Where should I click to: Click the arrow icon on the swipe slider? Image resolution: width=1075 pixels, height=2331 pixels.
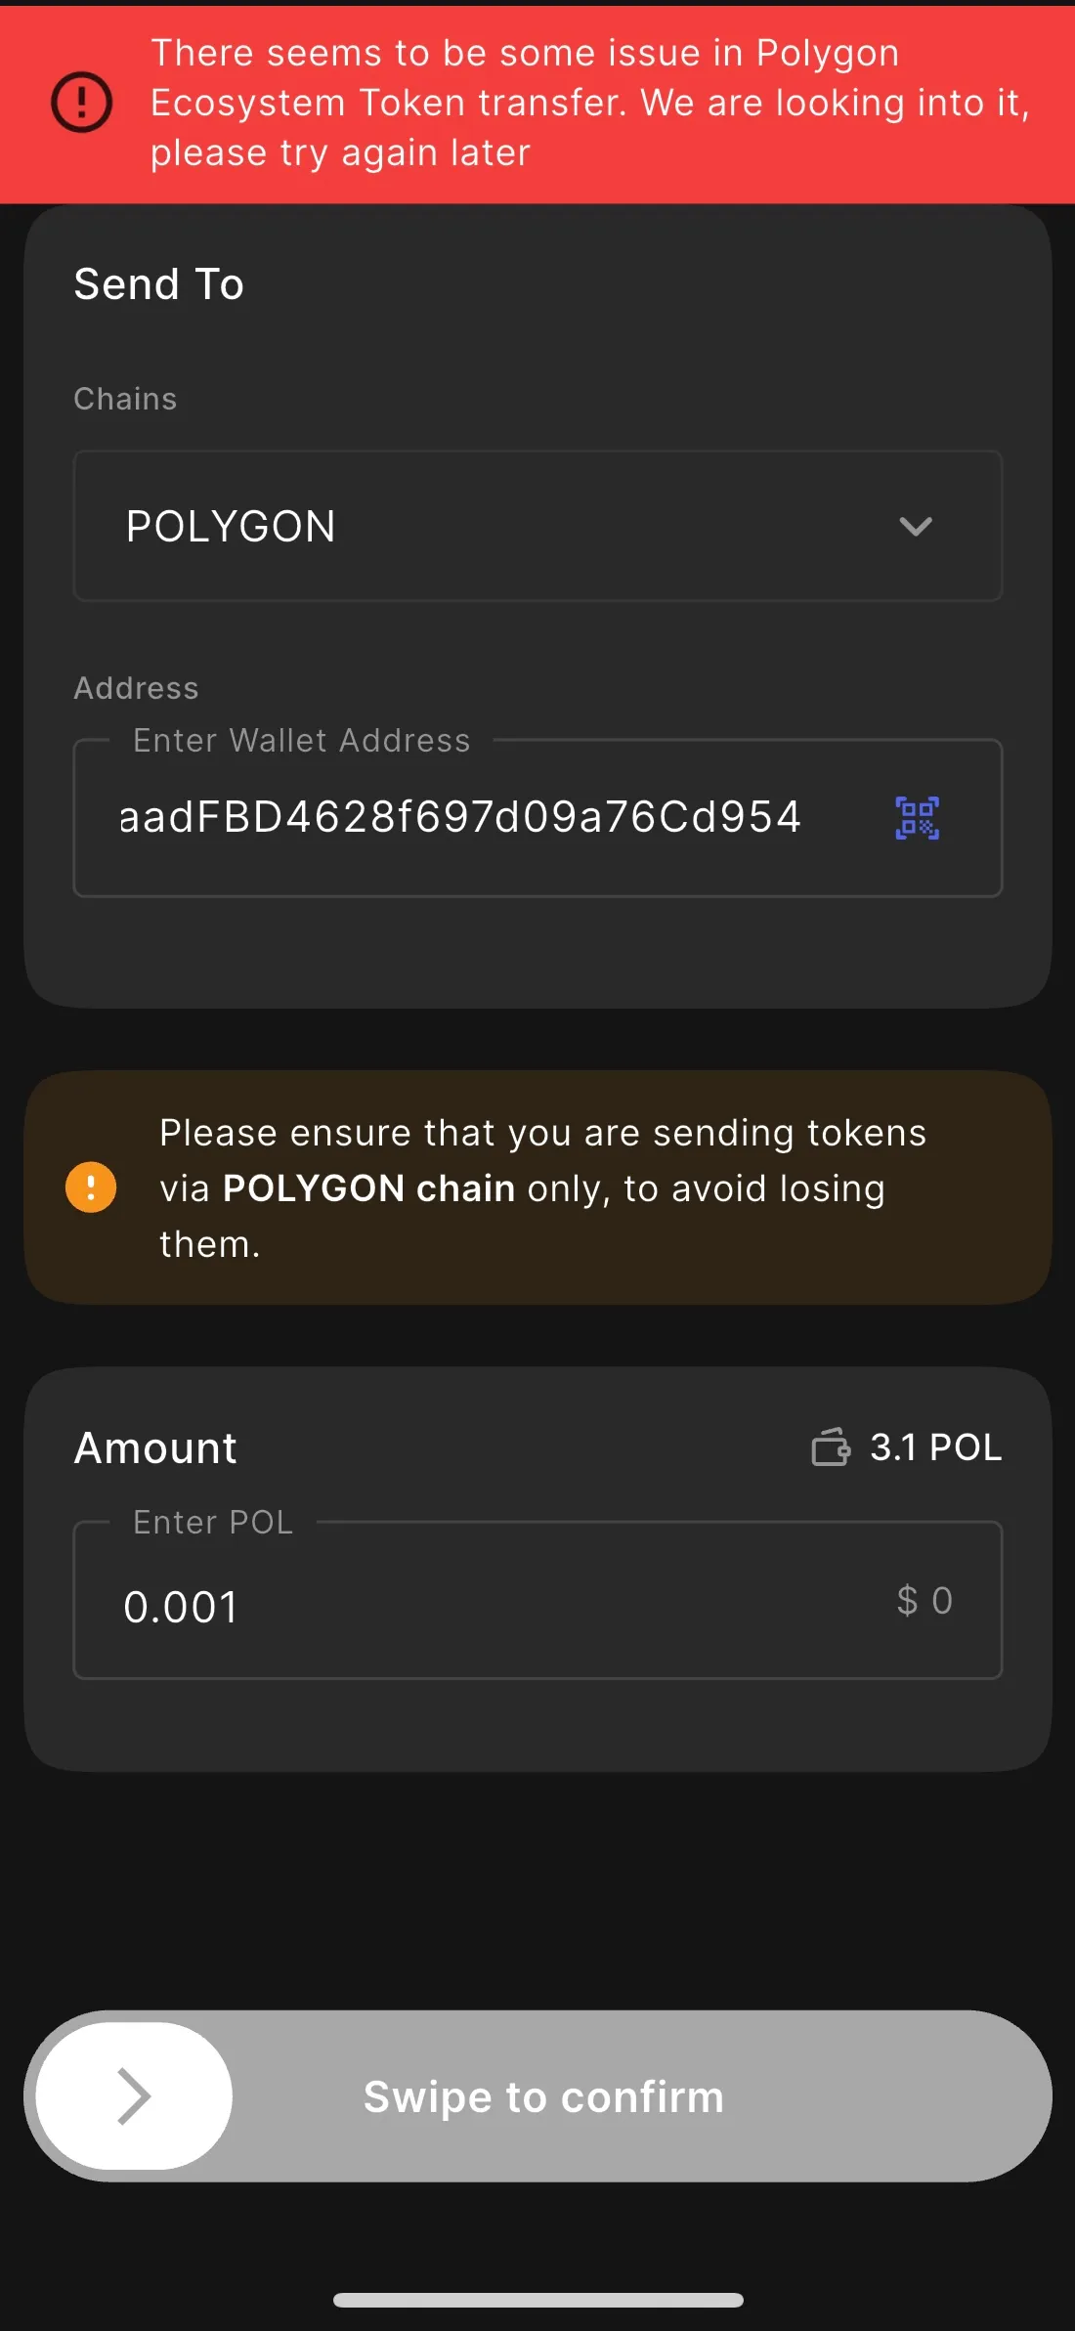pyautogui.click(x=133, y=2094)
